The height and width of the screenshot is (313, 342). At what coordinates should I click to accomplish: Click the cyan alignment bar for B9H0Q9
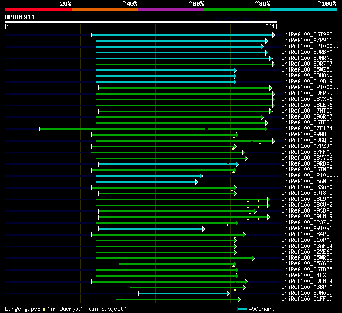pyautogui.click(x=183, y=294)
